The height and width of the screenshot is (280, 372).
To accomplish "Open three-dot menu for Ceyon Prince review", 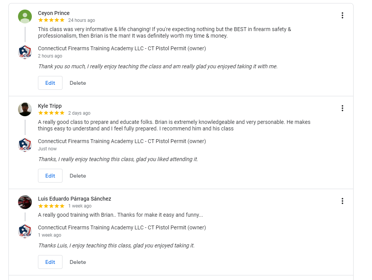I will point(342,15).
